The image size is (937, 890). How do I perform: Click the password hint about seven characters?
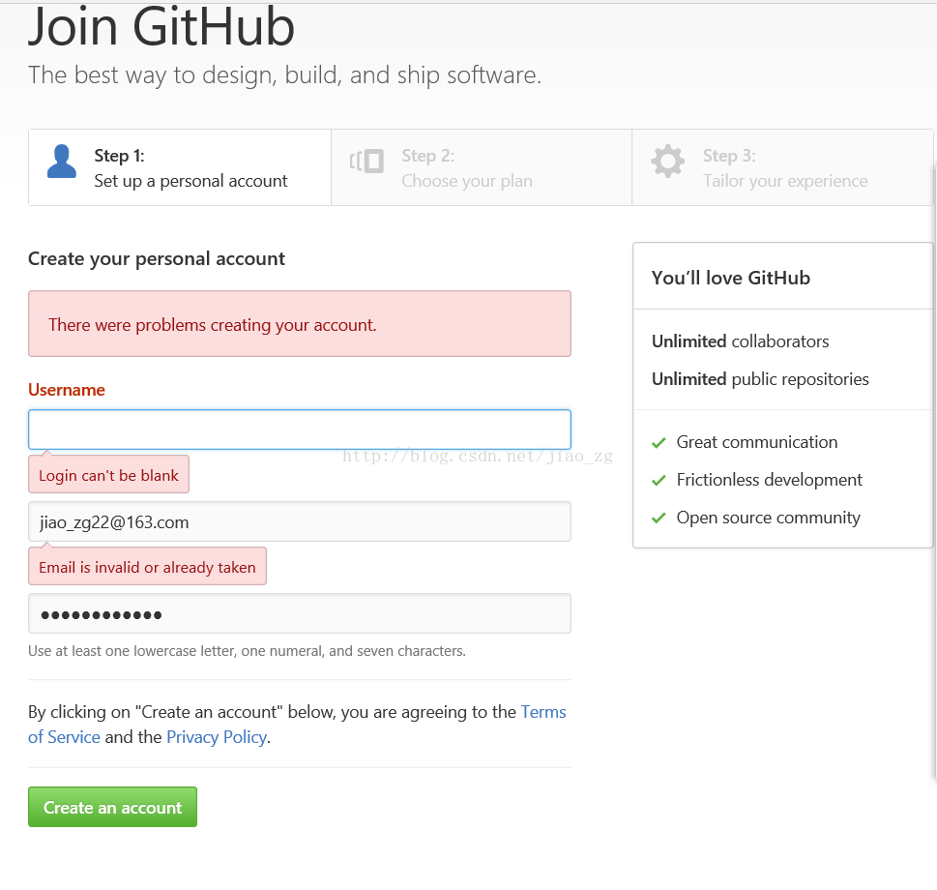tap(247, 651)
